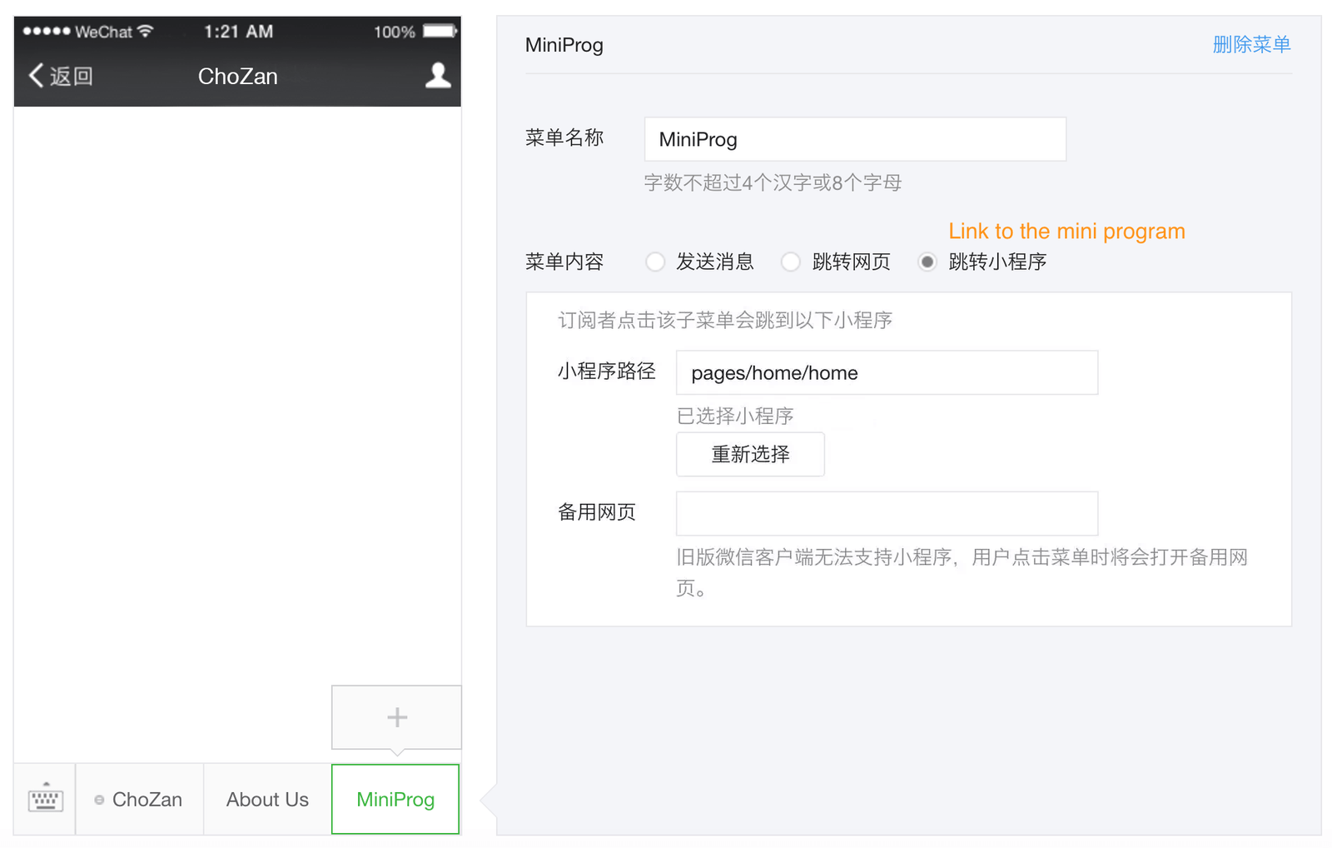Click the 小程序路径 path input

coord(887,372)
